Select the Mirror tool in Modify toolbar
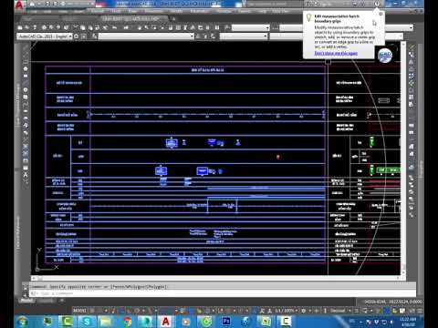The image size is (438, 328). (412, 62)
